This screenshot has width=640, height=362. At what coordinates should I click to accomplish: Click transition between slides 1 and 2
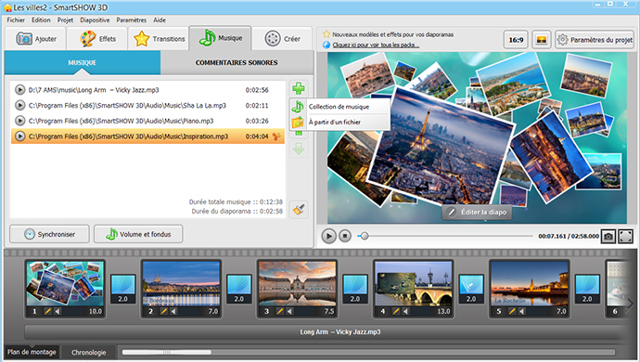(122, 289)
